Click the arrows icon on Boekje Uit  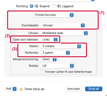pos(72,66)
